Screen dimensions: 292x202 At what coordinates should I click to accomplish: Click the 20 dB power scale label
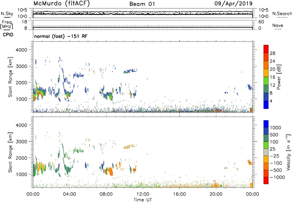272,69
